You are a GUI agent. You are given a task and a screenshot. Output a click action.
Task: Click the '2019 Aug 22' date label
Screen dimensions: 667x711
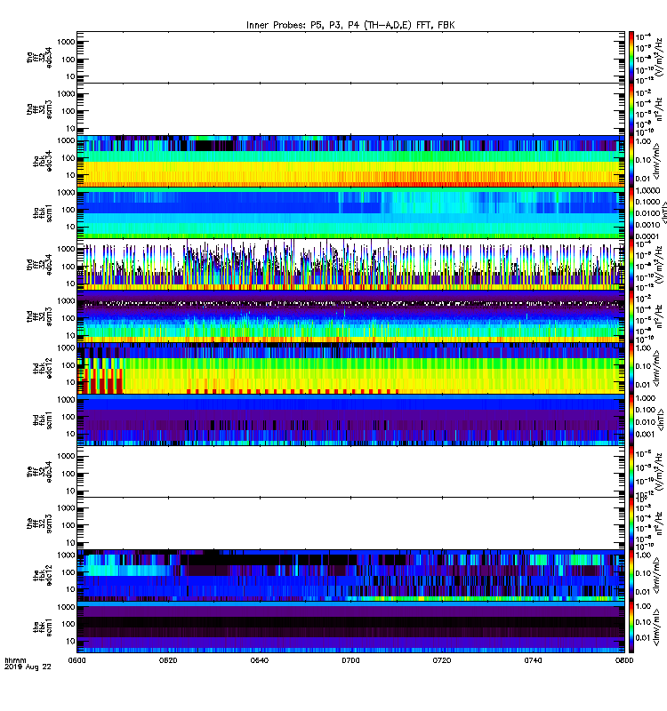click(28, 667)
